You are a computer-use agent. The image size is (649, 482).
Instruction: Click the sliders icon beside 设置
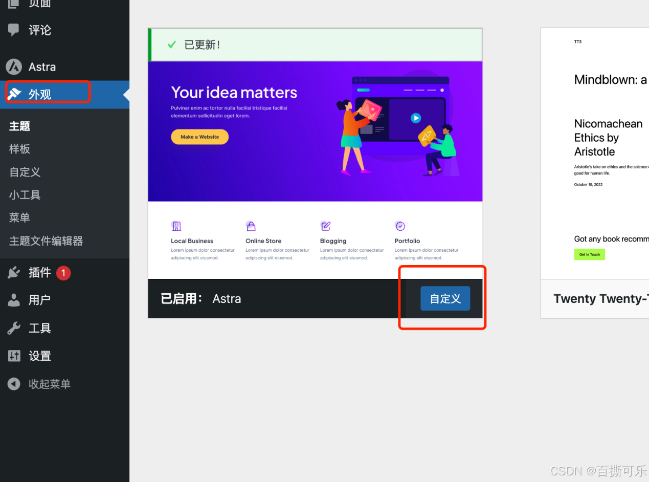(14, 356)
